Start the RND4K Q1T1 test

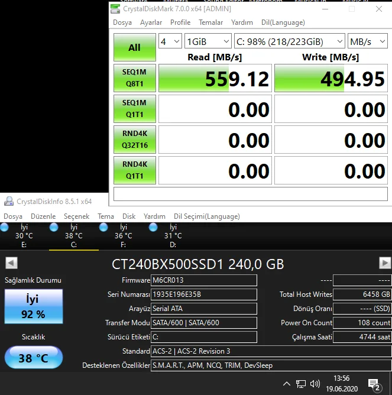coord(135,170)
